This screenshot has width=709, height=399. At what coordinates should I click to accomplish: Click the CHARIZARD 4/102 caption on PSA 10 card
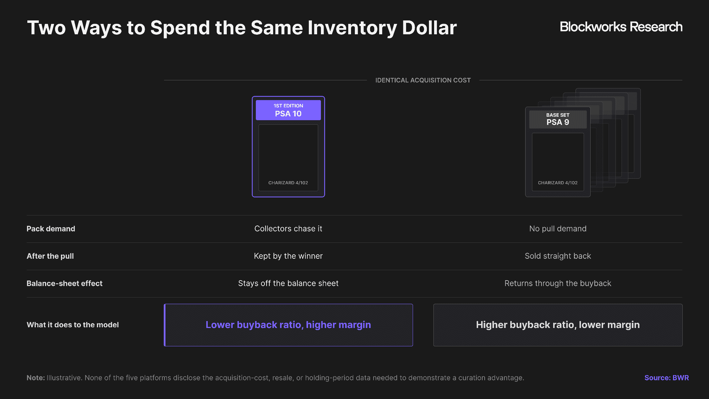(x=288, y=183)
